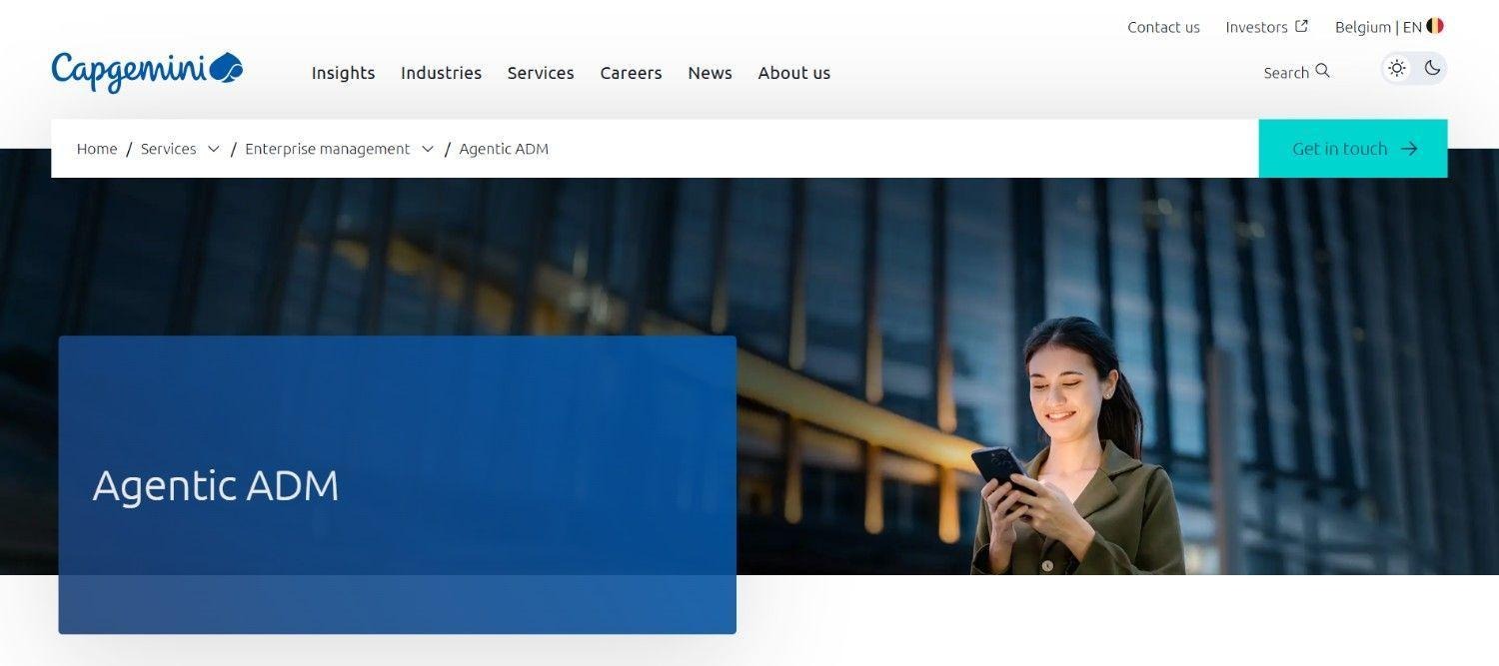Click the Agentic ADM hero heading

(216, 486)
